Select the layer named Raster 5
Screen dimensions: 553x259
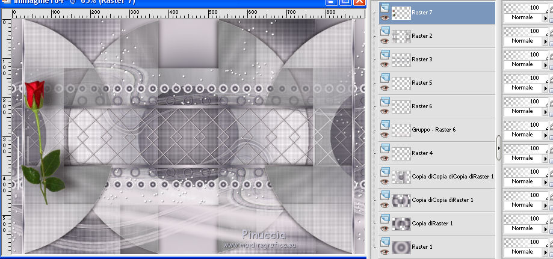(x=422, y=82)
